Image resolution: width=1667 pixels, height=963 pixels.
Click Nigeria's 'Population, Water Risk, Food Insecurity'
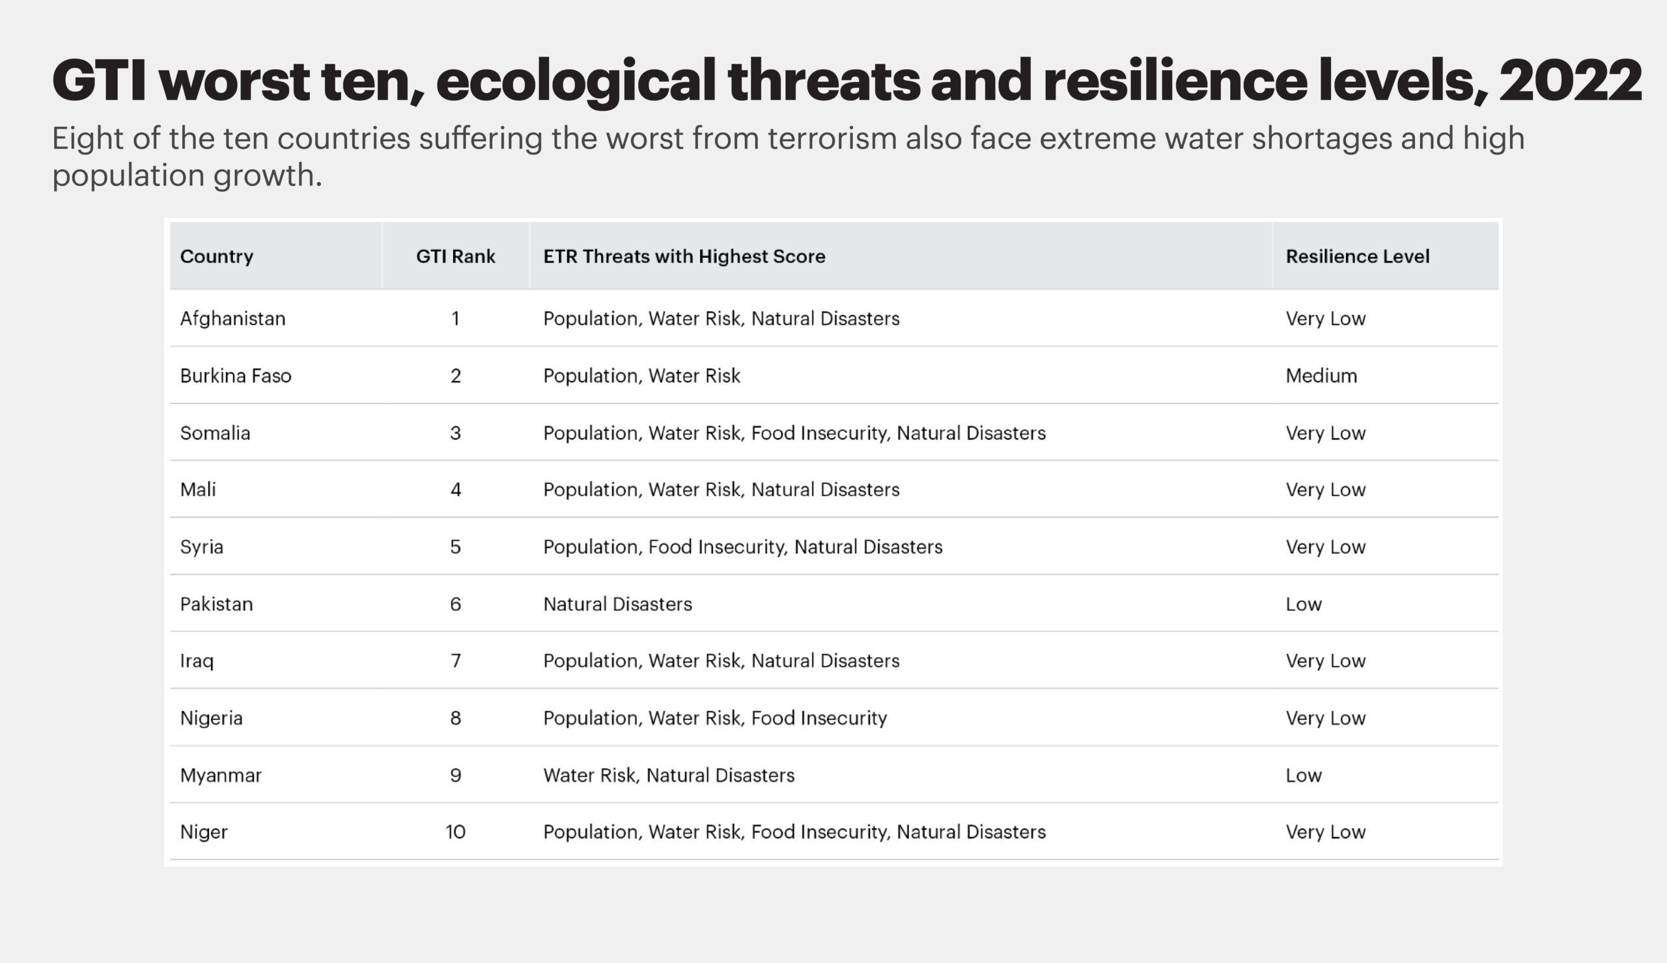coord(715,718)
